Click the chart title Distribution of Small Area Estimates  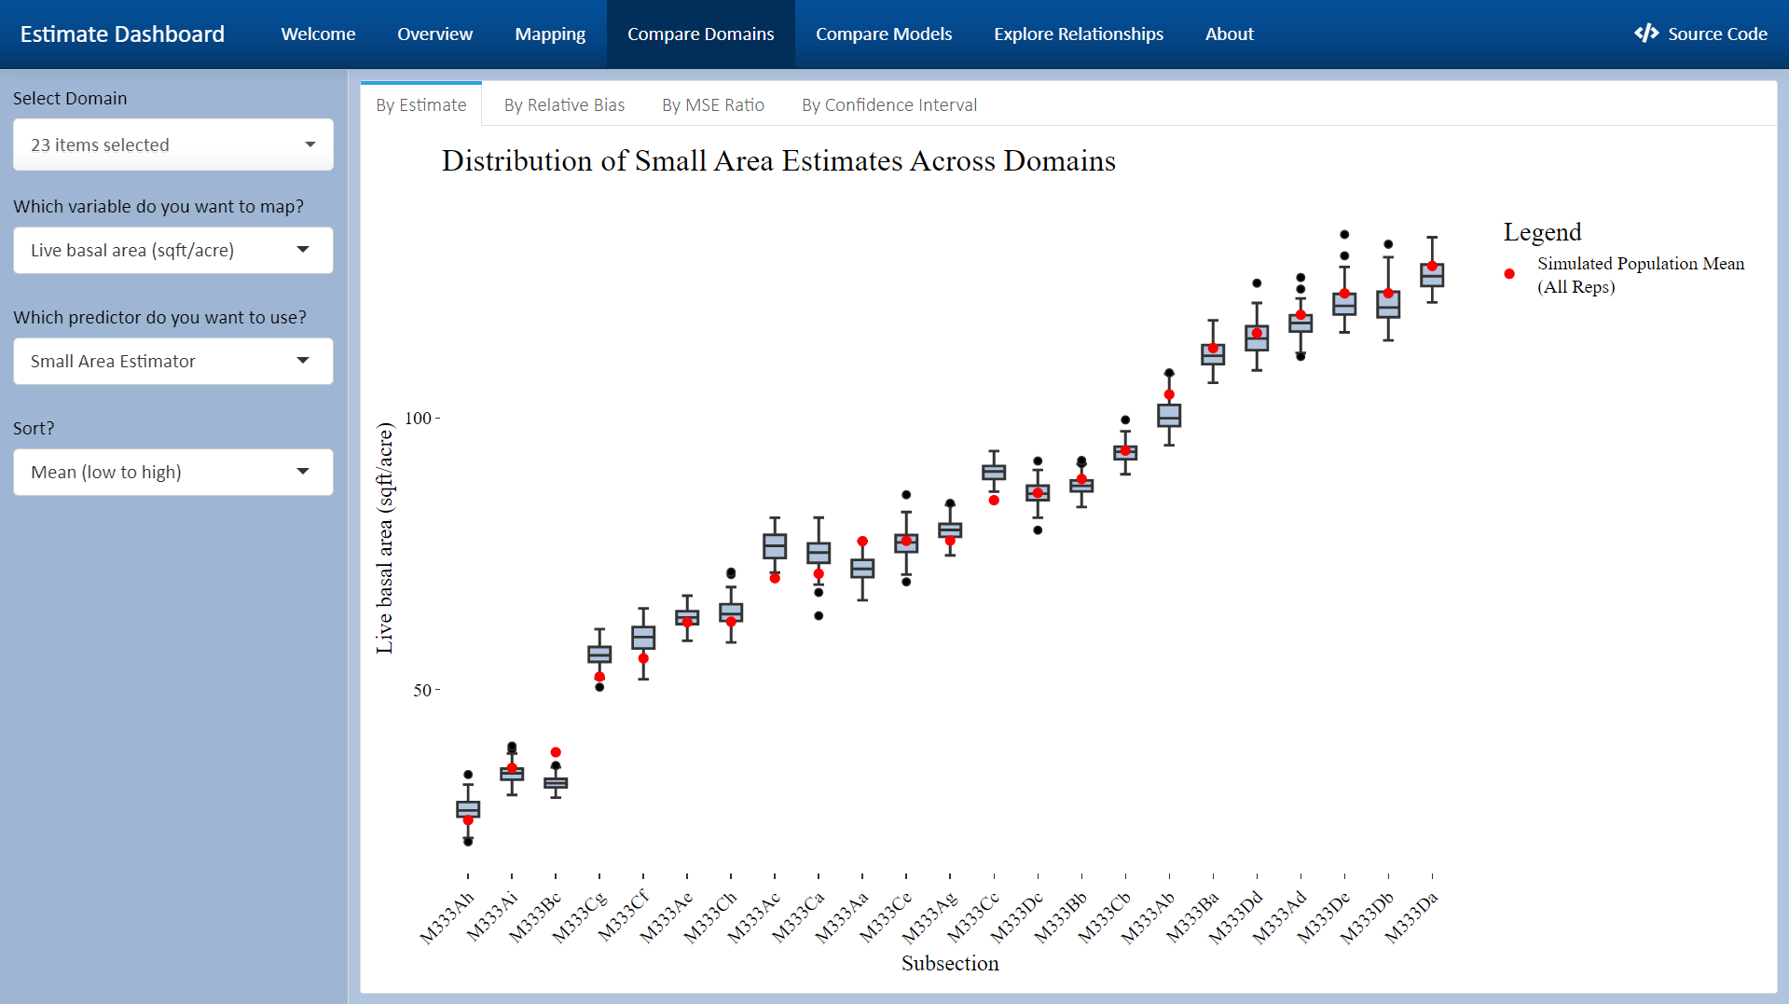[778, 160]
